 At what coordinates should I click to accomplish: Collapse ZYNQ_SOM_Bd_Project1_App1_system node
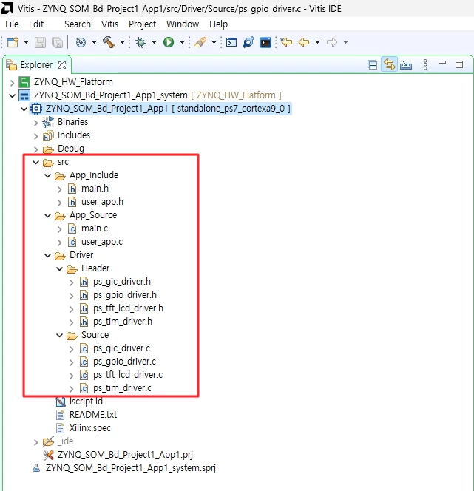(x=13, y=95)
